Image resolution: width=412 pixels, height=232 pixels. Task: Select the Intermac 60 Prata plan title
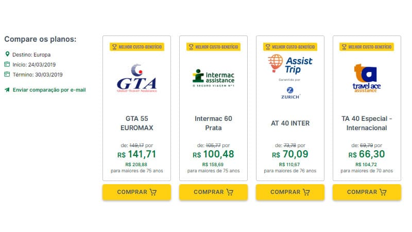coord(213,123)
